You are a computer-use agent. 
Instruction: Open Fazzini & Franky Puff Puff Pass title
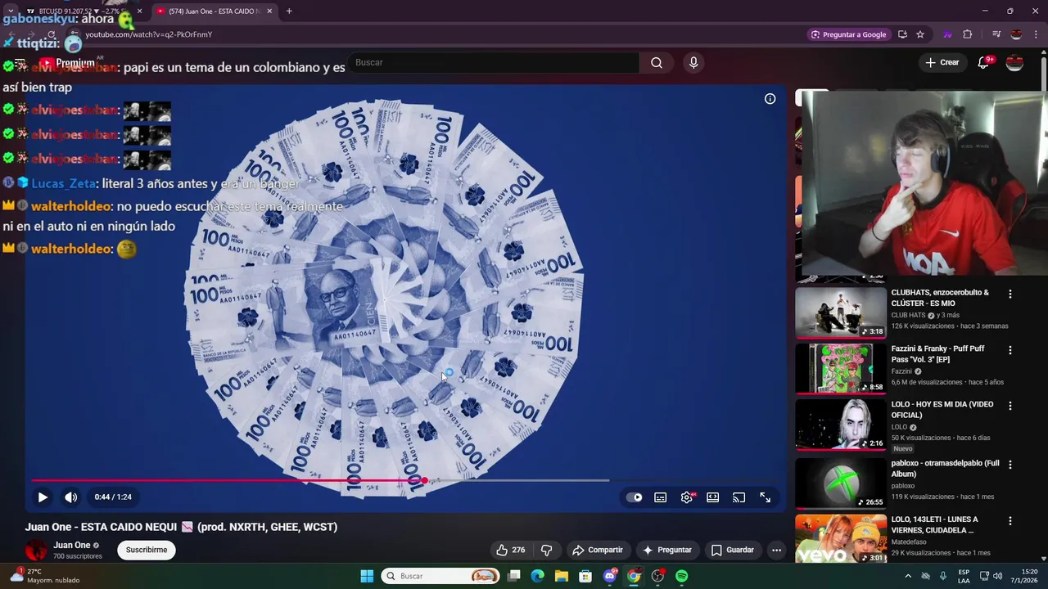click(938, 353)
